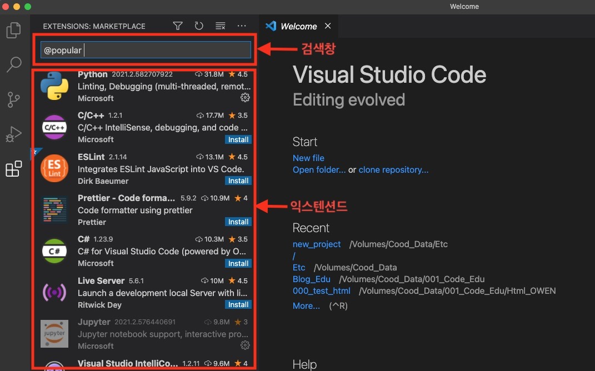
Task: Click the More... recent link
Action: [x=306, y=306]
